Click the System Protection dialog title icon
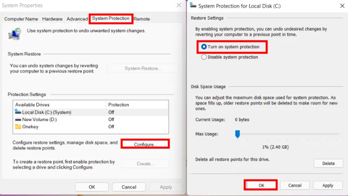The image size is (348, 196). click(193, 6)
